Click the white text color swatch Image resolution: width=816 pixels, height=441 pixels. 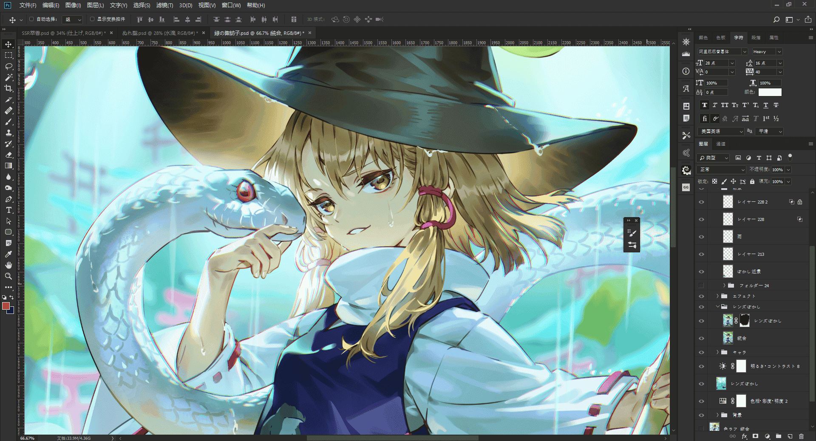(770, 92)
